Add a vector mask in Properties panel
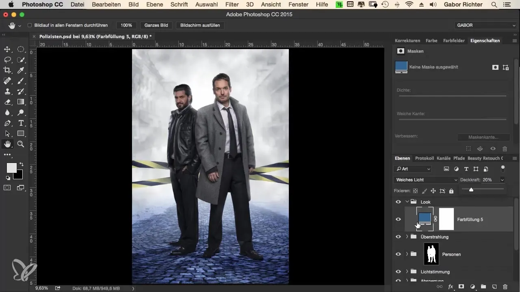The height and width of the screenshot is (292, 520). (x=506, y=68)
